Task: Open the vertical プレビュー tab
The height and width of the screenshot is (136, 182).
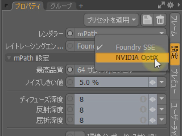Action: point(175,82)
